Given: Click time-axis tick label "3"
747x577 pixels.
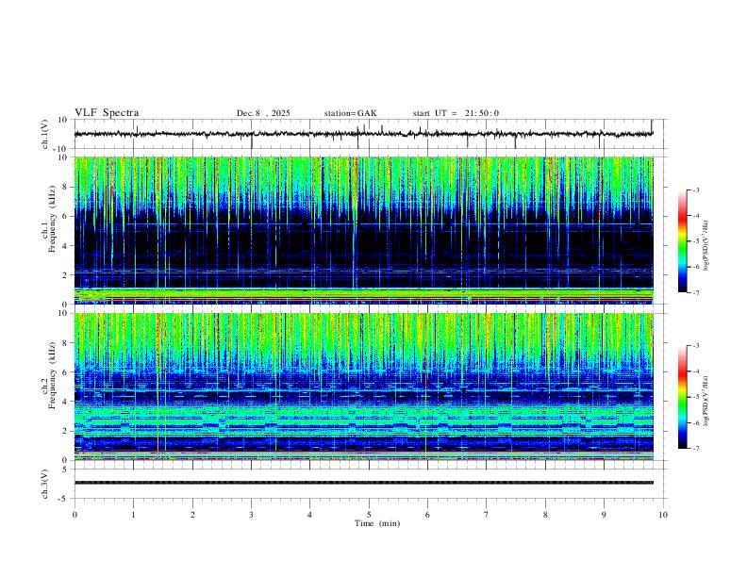Looking at the screenshot, I should 251,515.
